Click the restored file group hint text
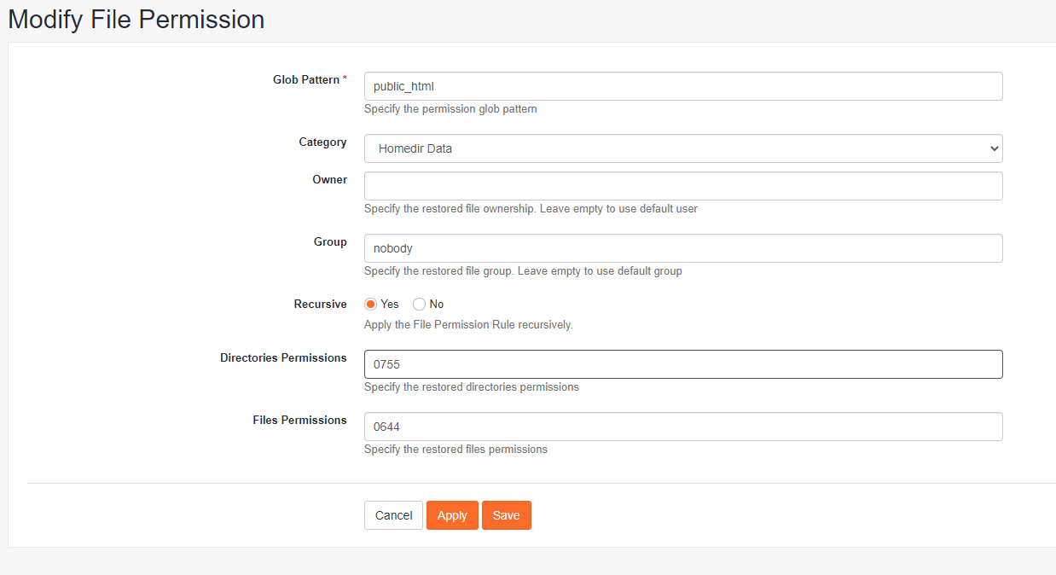The height and width of the screenshot is (575, 1056). tap(523, 271)
